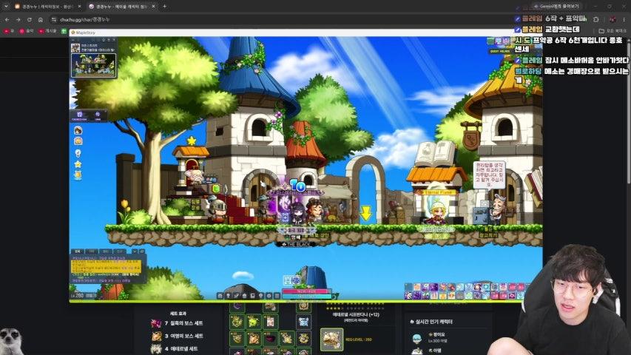Viewport: 631px width, 355px height.
Task: Click the MapleStory minimap thumbnail
Action: click(x=94, y=65)
